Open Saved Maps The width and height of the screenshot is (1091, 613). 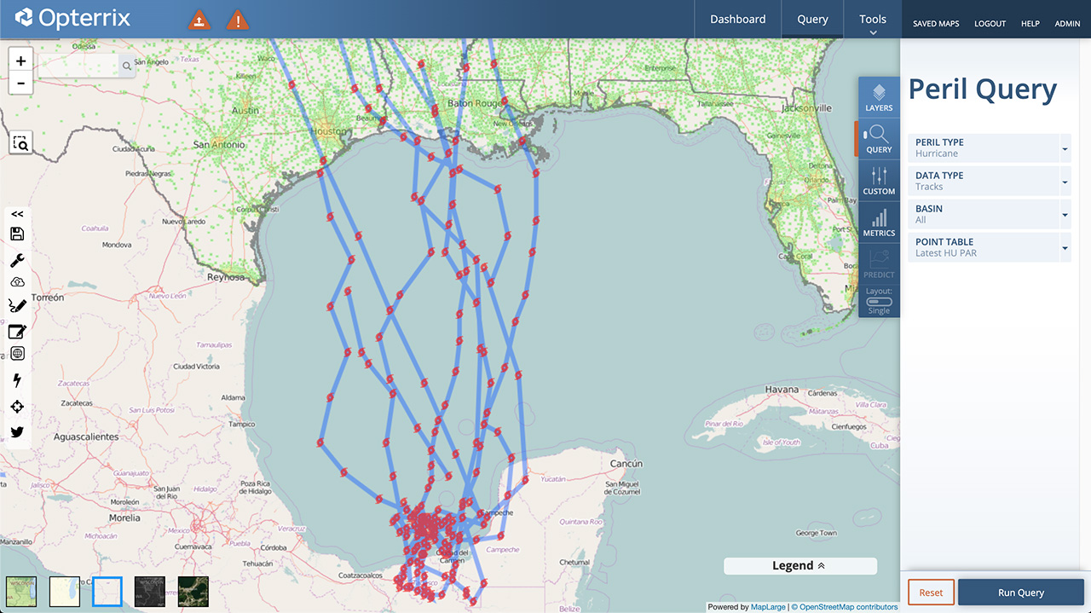[x=936, y=24]
